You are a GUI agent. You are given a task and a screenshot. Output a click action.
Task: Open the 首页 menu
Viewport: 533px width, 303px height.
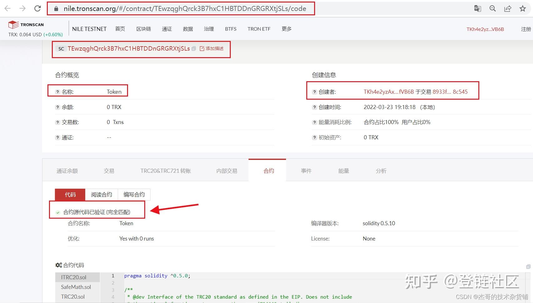(x=120, y=29)
